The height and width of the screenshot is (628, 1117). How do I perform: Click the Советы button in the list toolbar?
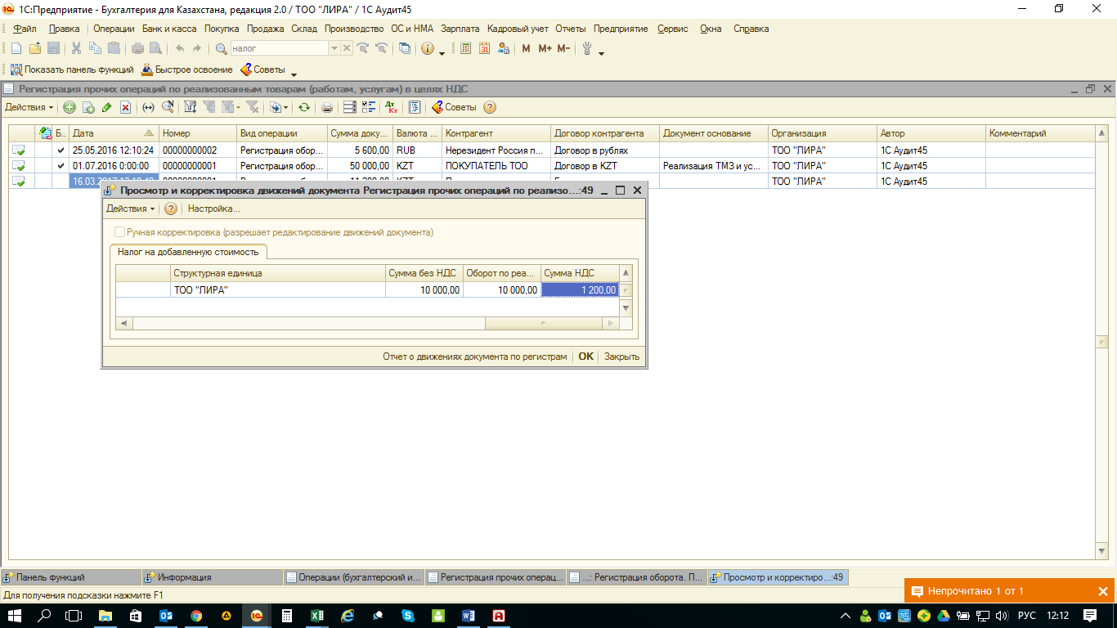tap(454, 107)
